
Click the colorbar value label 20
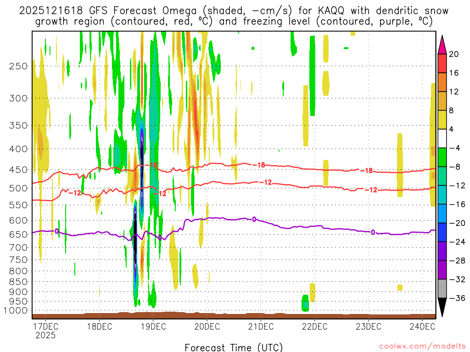tap(453, 54)
